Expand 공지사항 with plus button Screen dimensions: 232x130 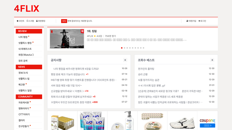[125, 60]
